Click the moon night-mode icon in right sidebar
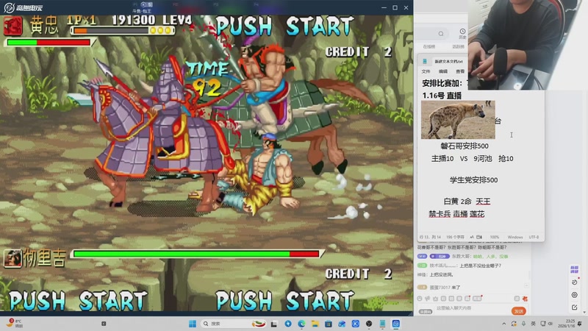Viewport: 588px width, 331px height. click(x=575, y=282)
